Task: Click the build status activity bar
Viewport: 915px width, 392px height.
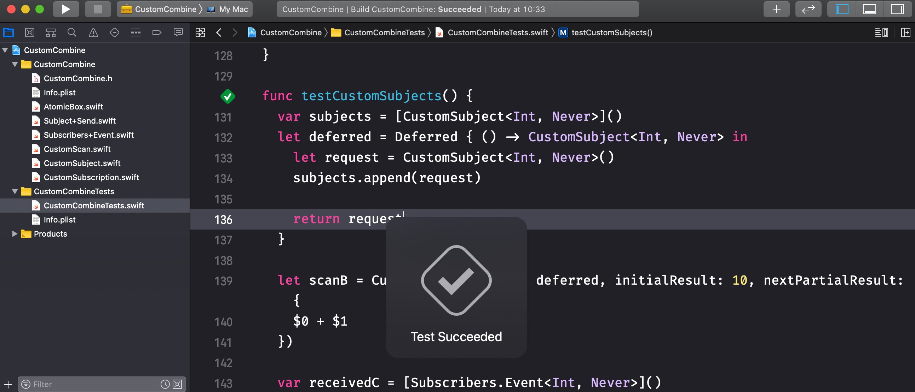Action: pos(457,9)
